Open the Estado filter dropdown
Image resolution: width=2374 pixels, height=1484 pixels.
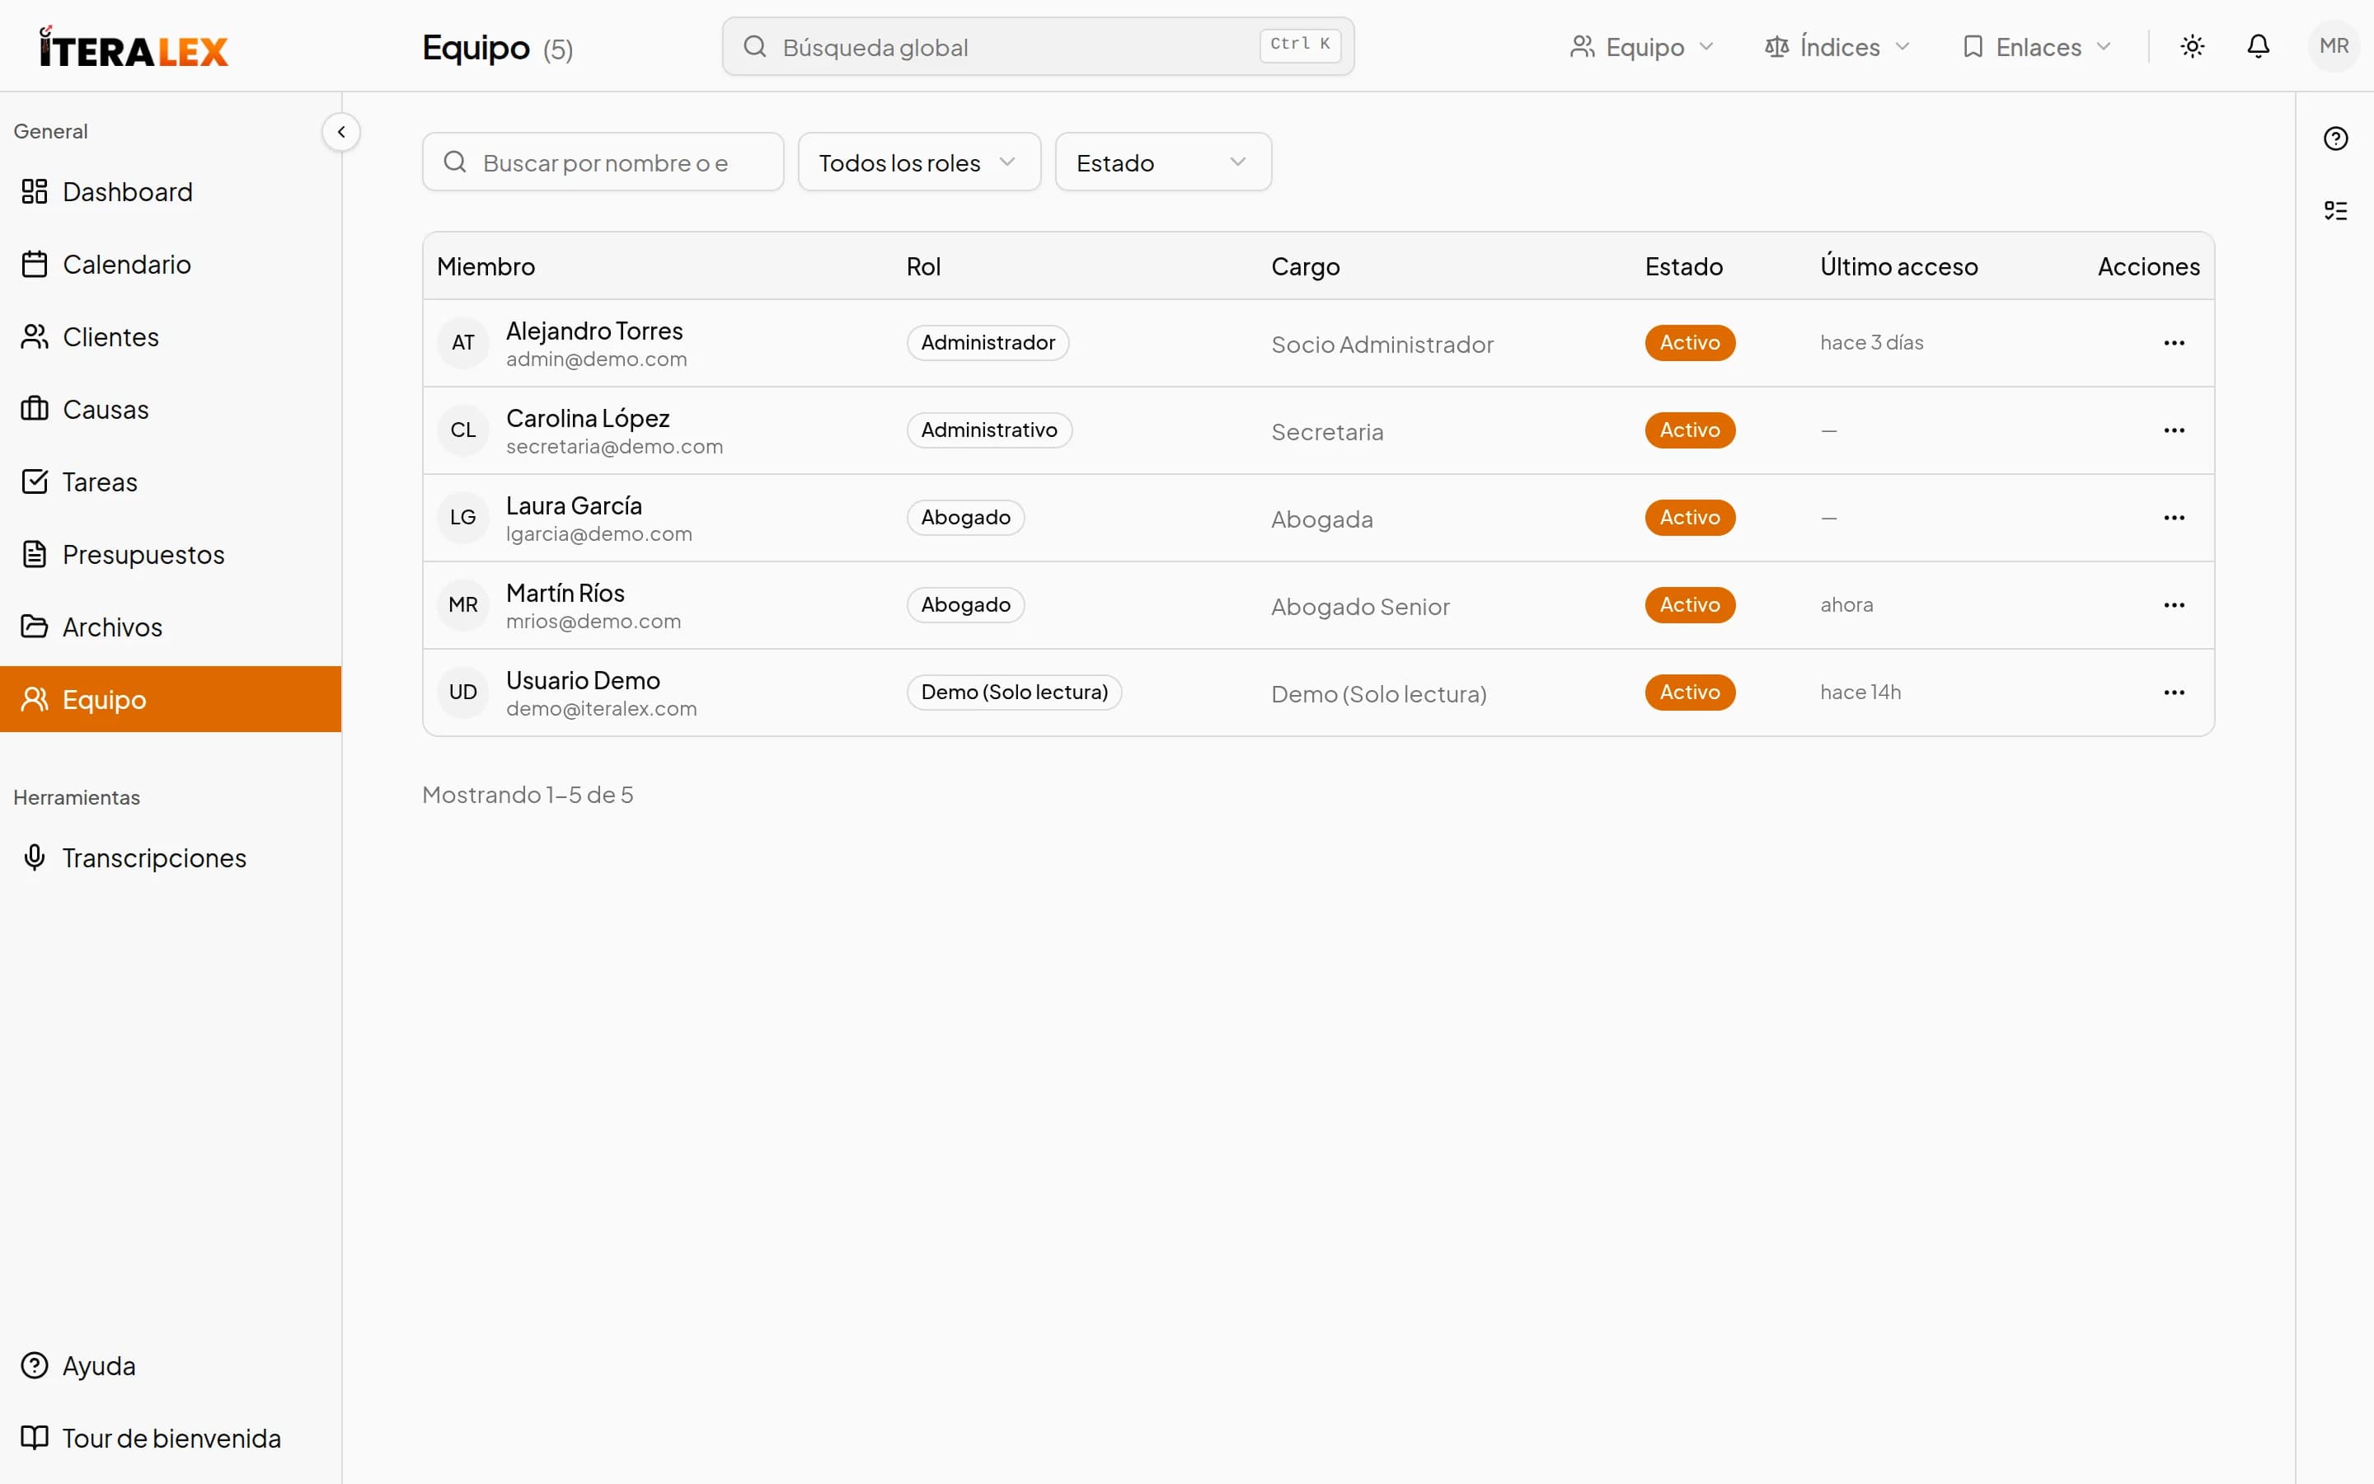click(x=1163, y=162)
